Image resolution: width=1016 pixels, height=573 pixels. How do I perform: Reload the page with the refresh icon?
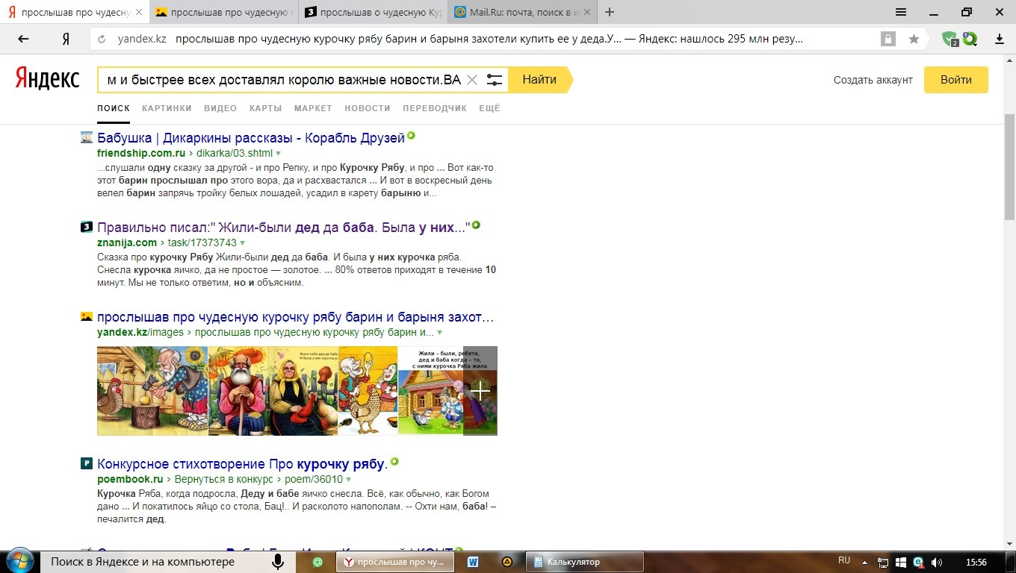tap(102, 40)
